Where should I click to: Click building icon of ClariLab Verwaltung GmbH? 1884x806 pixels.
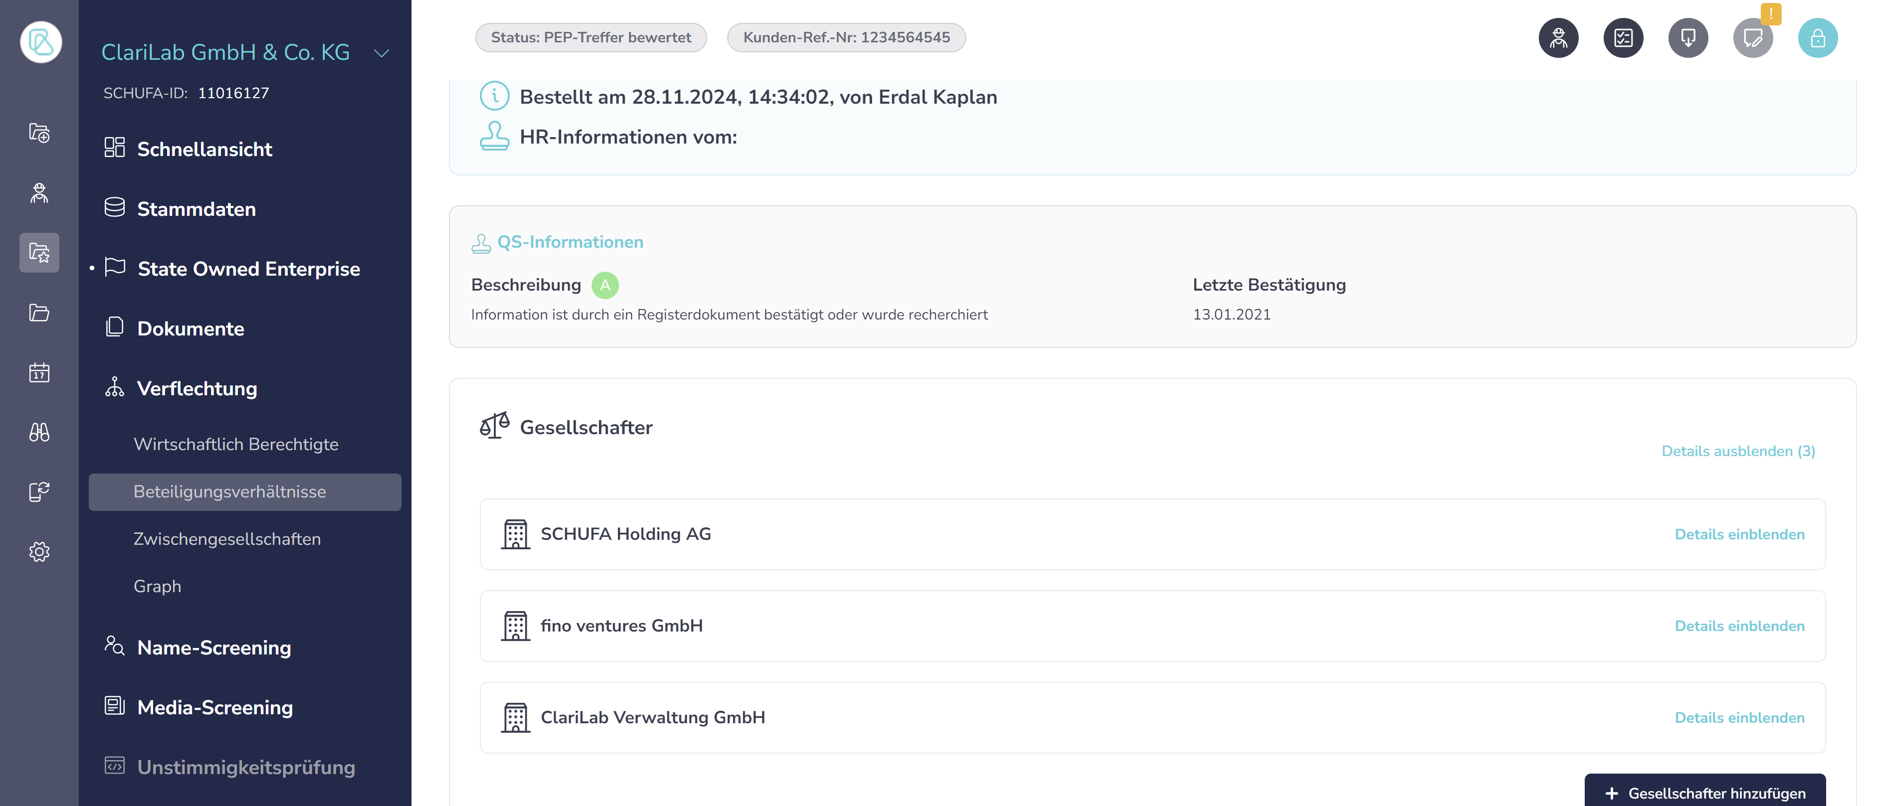point(516,718)
